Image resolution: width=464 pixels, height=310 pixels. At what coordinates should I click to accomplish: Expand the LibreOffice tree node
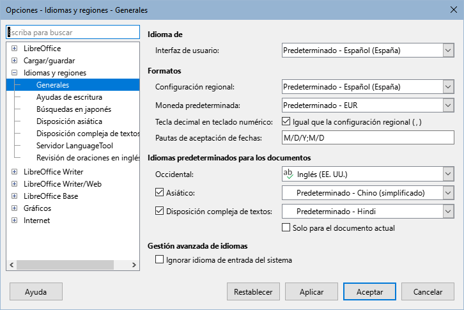tap(14, 49)
